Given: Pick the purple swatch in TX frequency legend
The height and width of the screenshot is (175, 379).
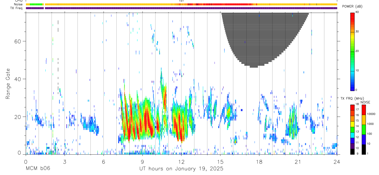Looking at the screenshot, I should [352, 146].
